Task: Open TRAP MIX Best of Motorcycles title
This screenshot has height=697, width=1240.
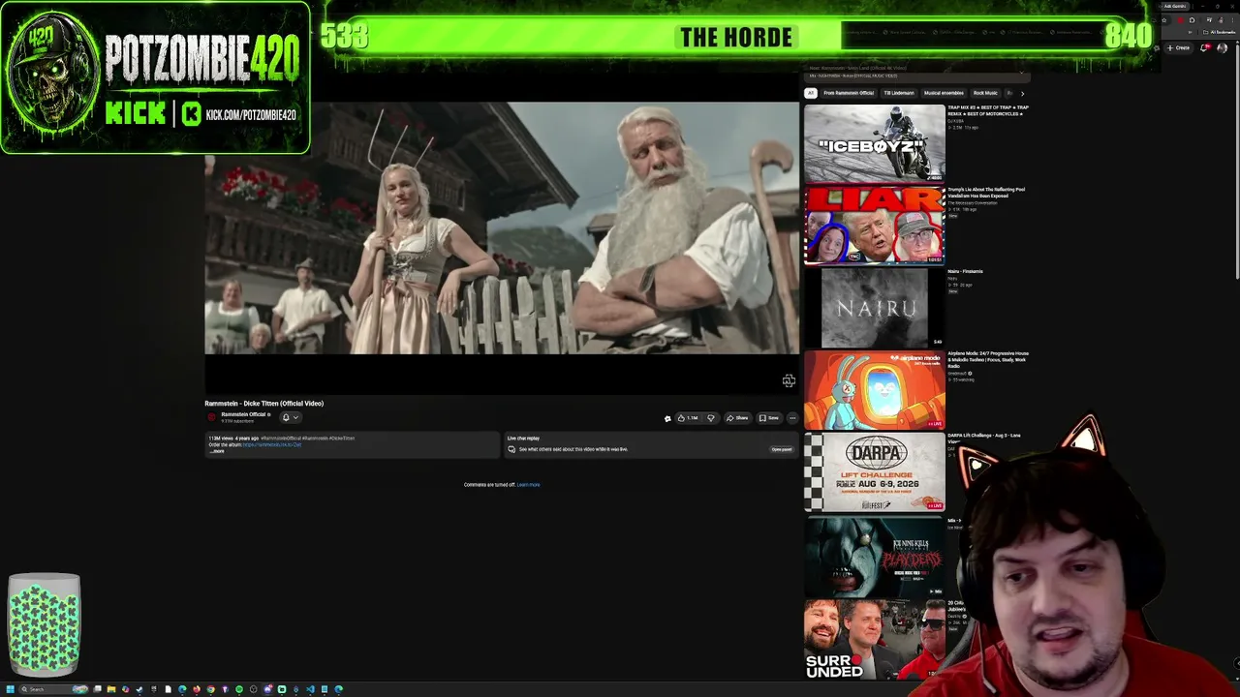Action: [x=987, y=110]
